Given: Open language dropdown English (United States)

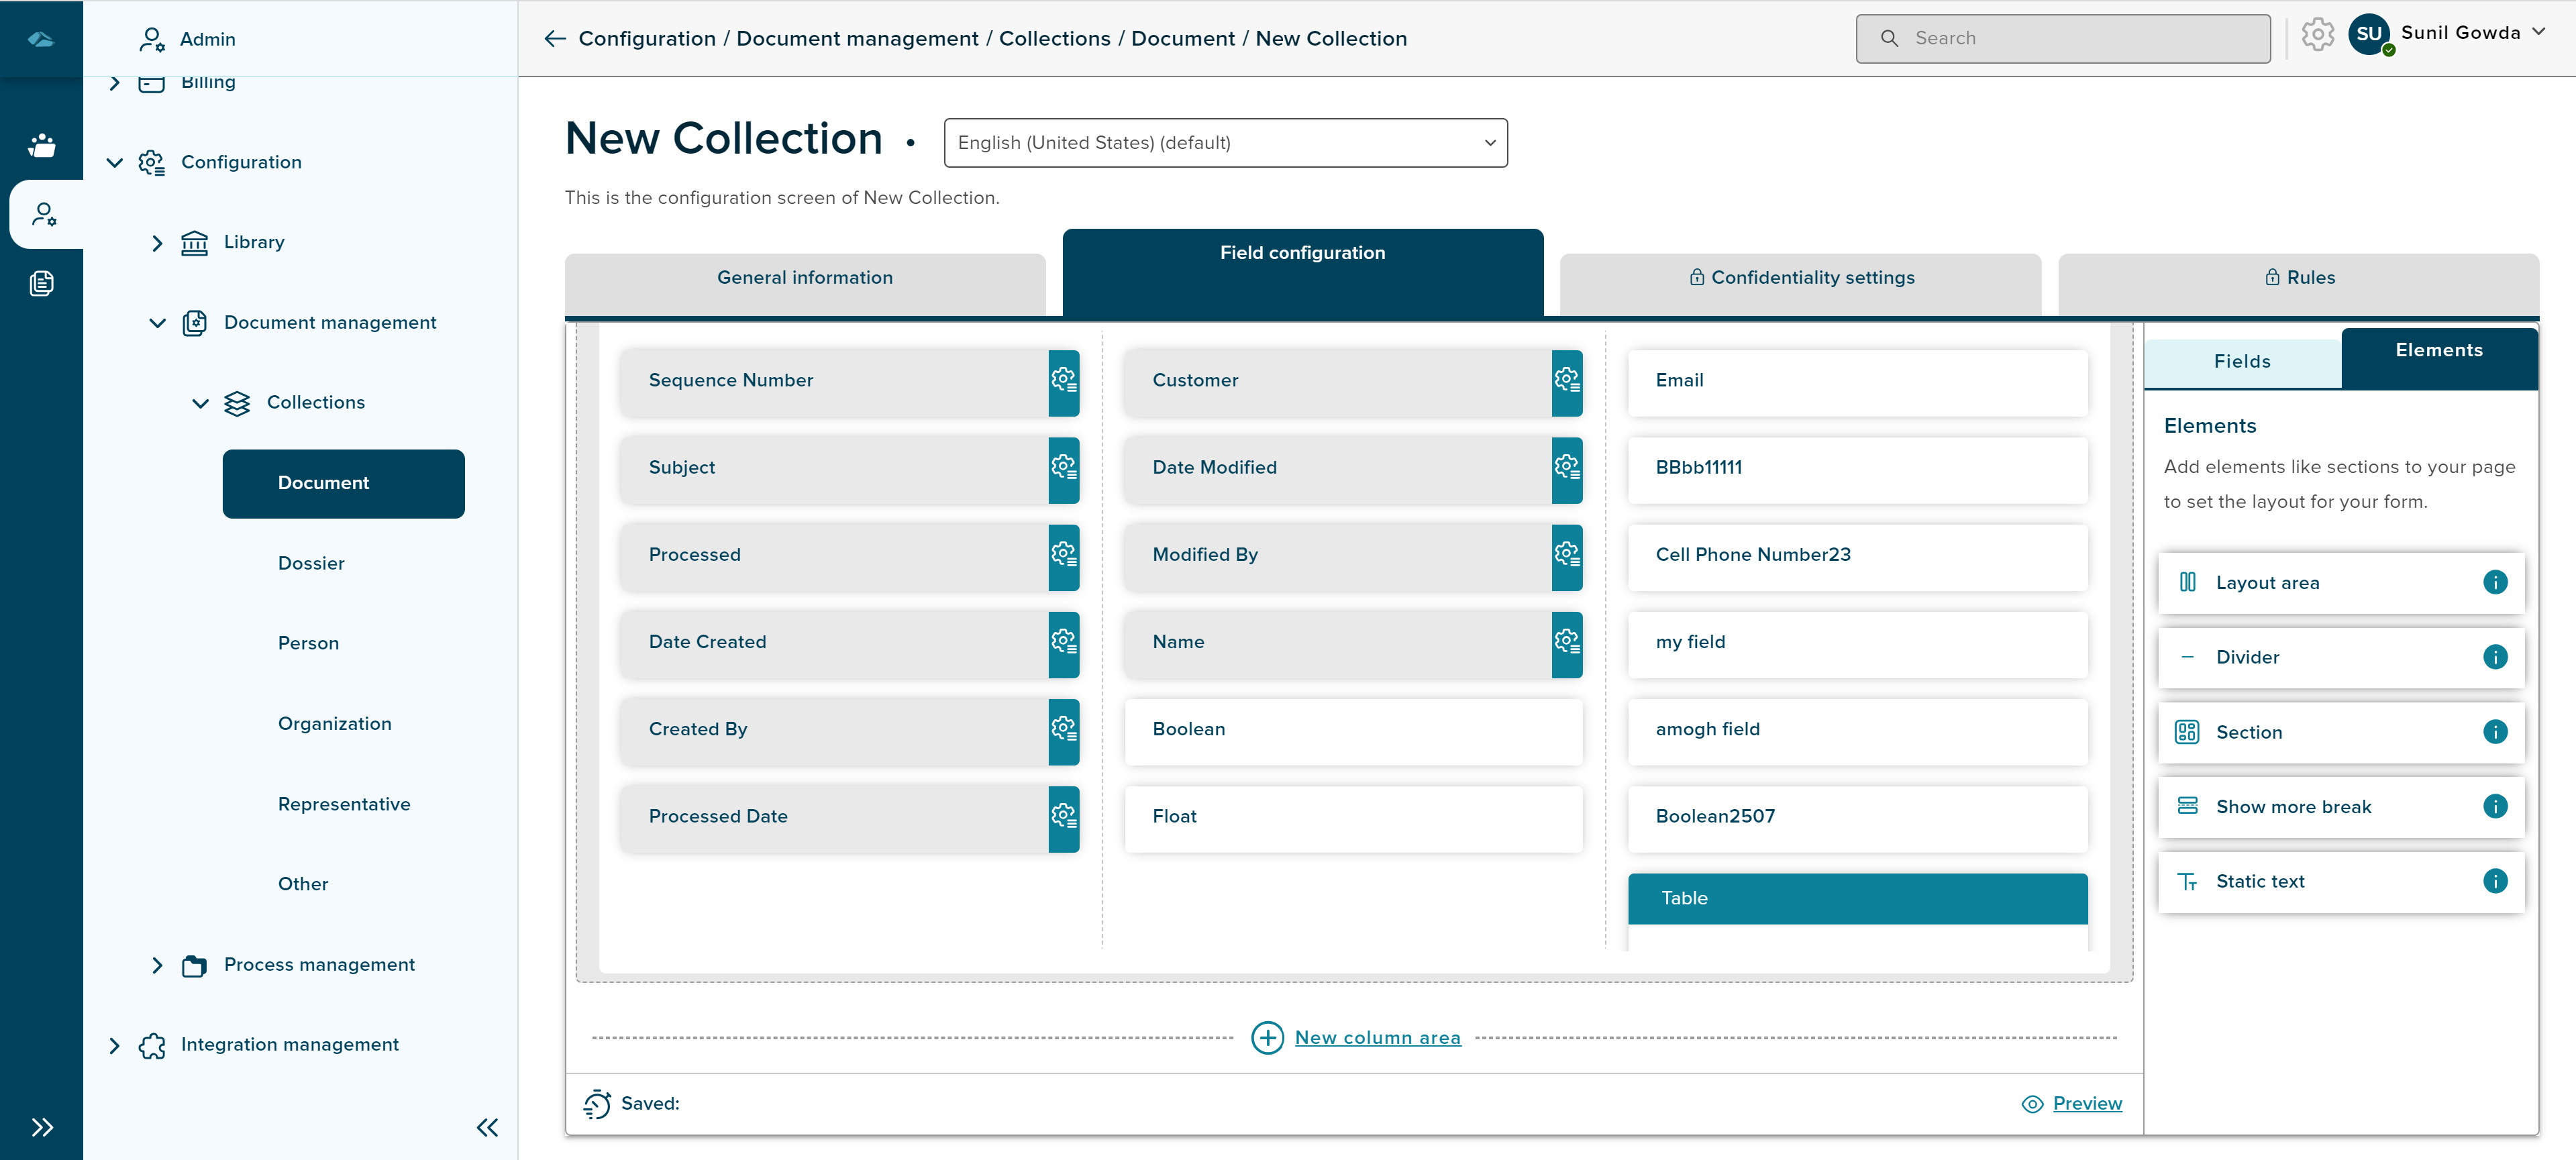Looking at the screenshot, I should click(x=1225, y=143).
